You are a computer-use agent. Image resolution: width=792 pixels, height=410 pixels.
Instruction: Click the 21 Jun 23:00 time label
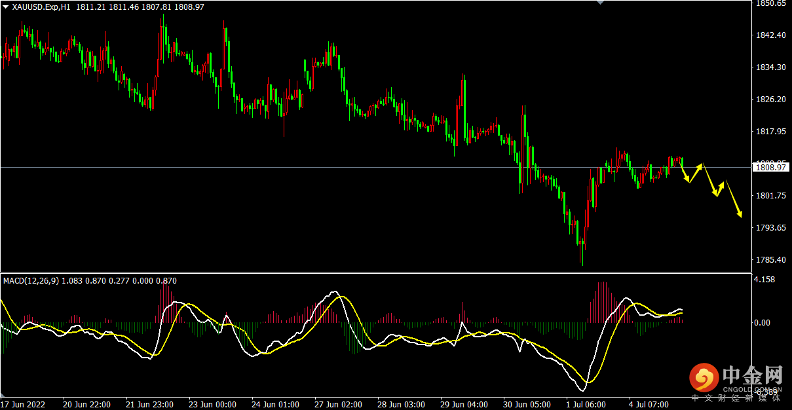(x=149, y=405)
